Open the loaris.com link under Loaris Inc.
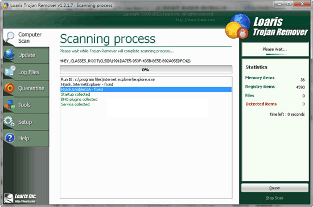This screenshot has height=207, width=313. pyautogui.click(x=25, y=201)
